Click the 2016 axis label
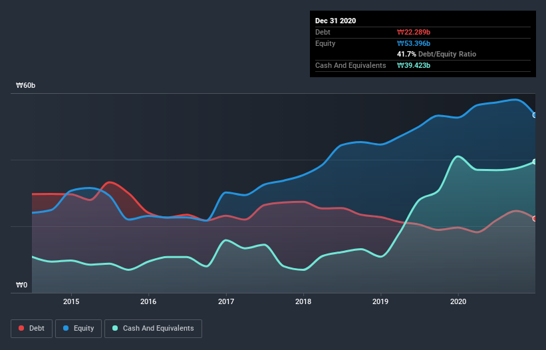Viewport: 546px width, 350px height. click(148, 301)
